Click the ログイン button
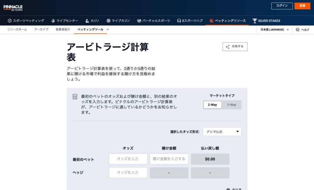The image size is (314, 190). point(282,6)
